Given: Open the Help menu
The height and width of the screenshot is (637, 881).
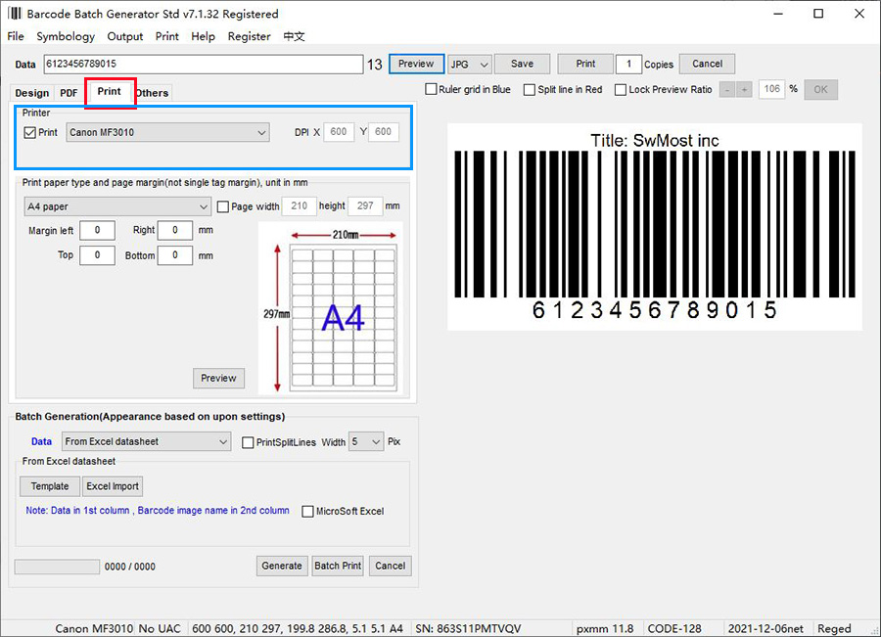Looking at the screenshot, I should pyautogui.click(x=203, y=36).
